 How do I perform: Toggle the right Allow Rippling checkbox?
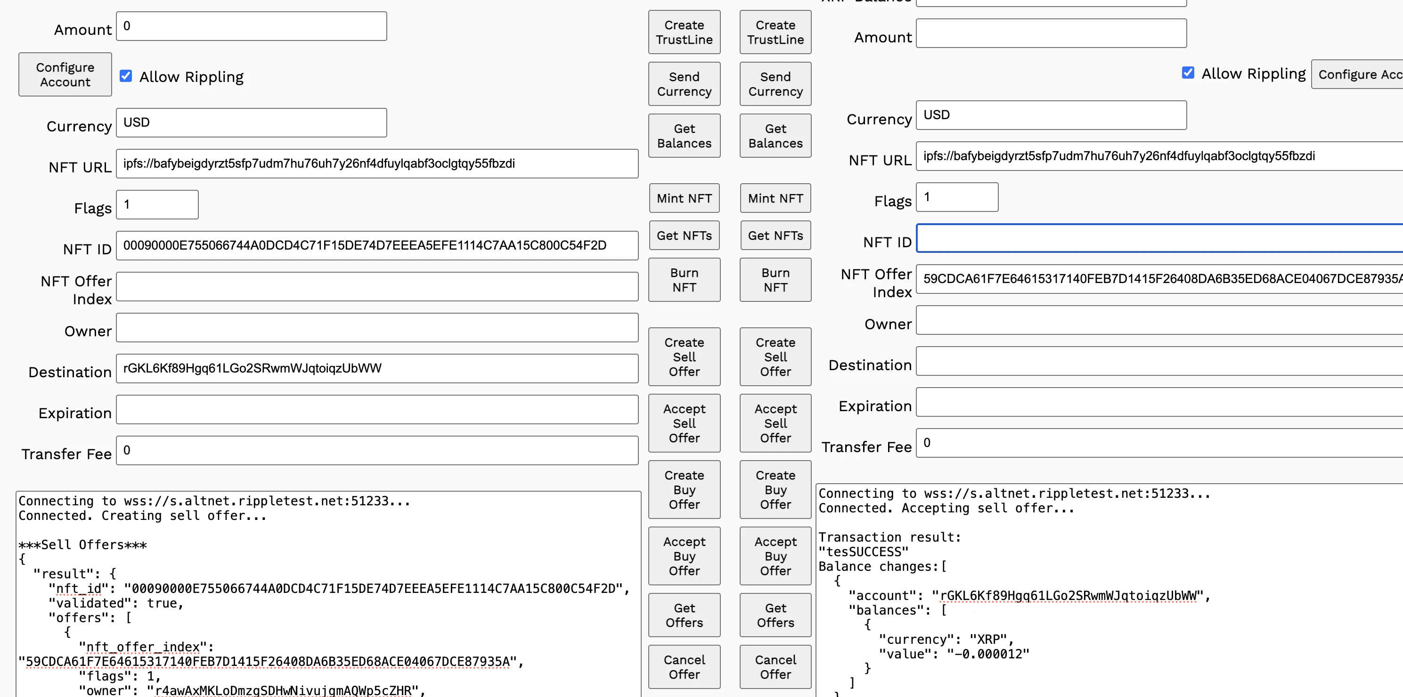click(x=1188, y=73)
